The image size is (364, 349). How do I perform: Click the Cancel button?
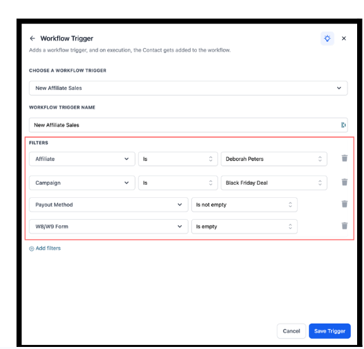coord(291,331)
